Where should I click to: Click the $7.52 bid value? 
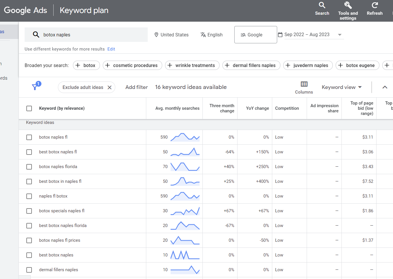point(368,181)
